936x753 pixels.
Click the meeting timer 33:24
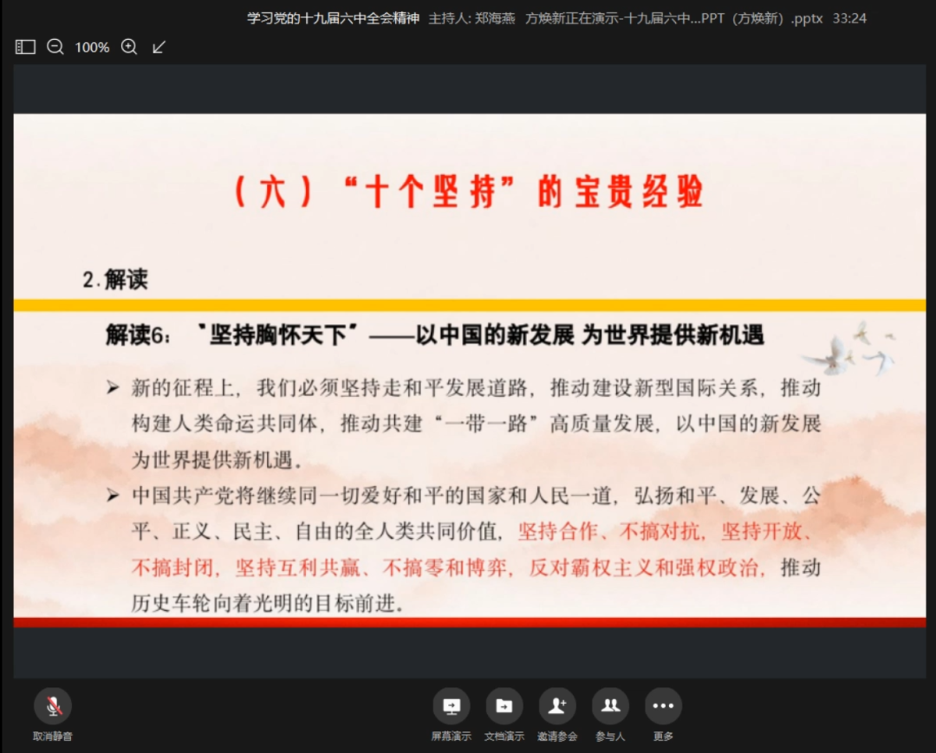[848, 18]
